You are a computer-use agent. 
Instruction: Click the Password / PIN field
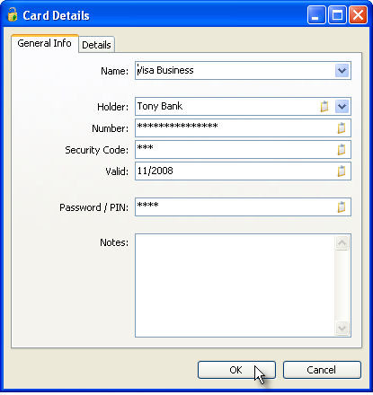tap(235, 206)
